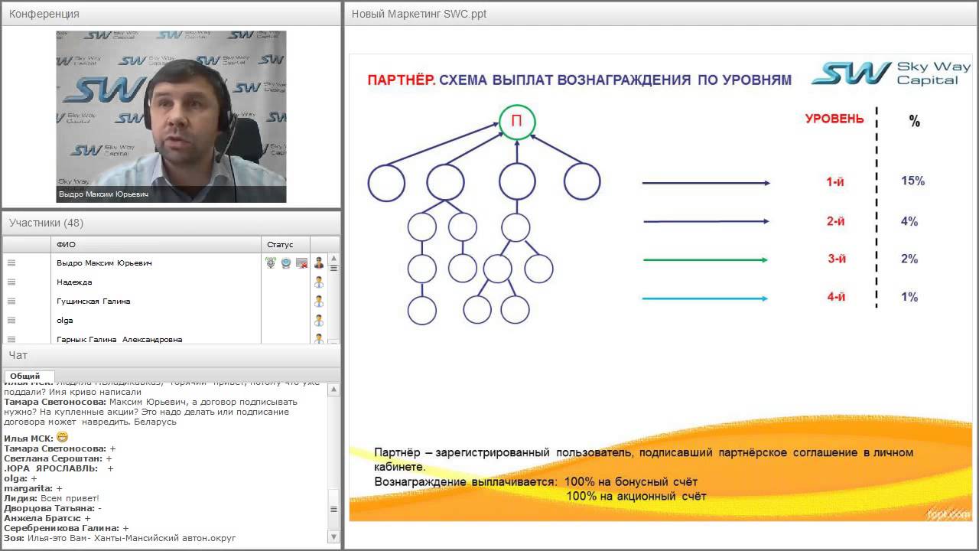Click the margarita chat message
The height and width of the screenshot is (551, 979).
click(33, 487)
